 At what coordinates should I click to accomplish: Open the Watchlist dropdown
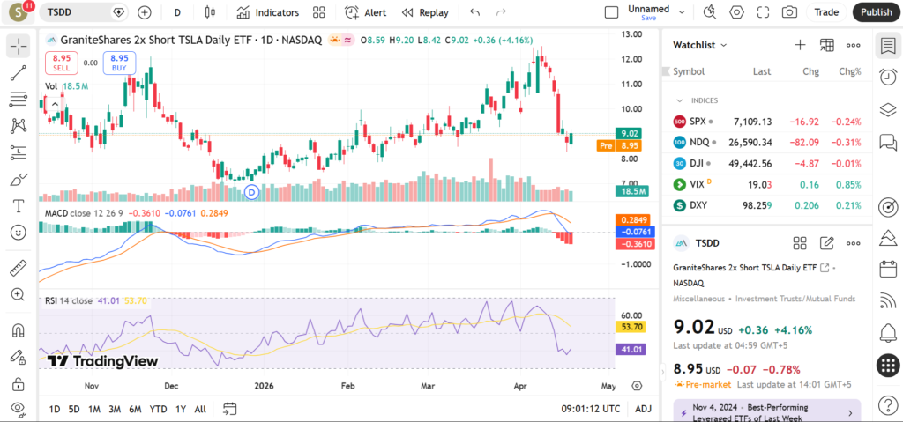(x=700, y=45)
